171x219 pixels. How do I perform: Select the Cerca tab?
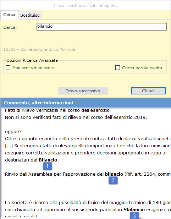pos(9,15)
